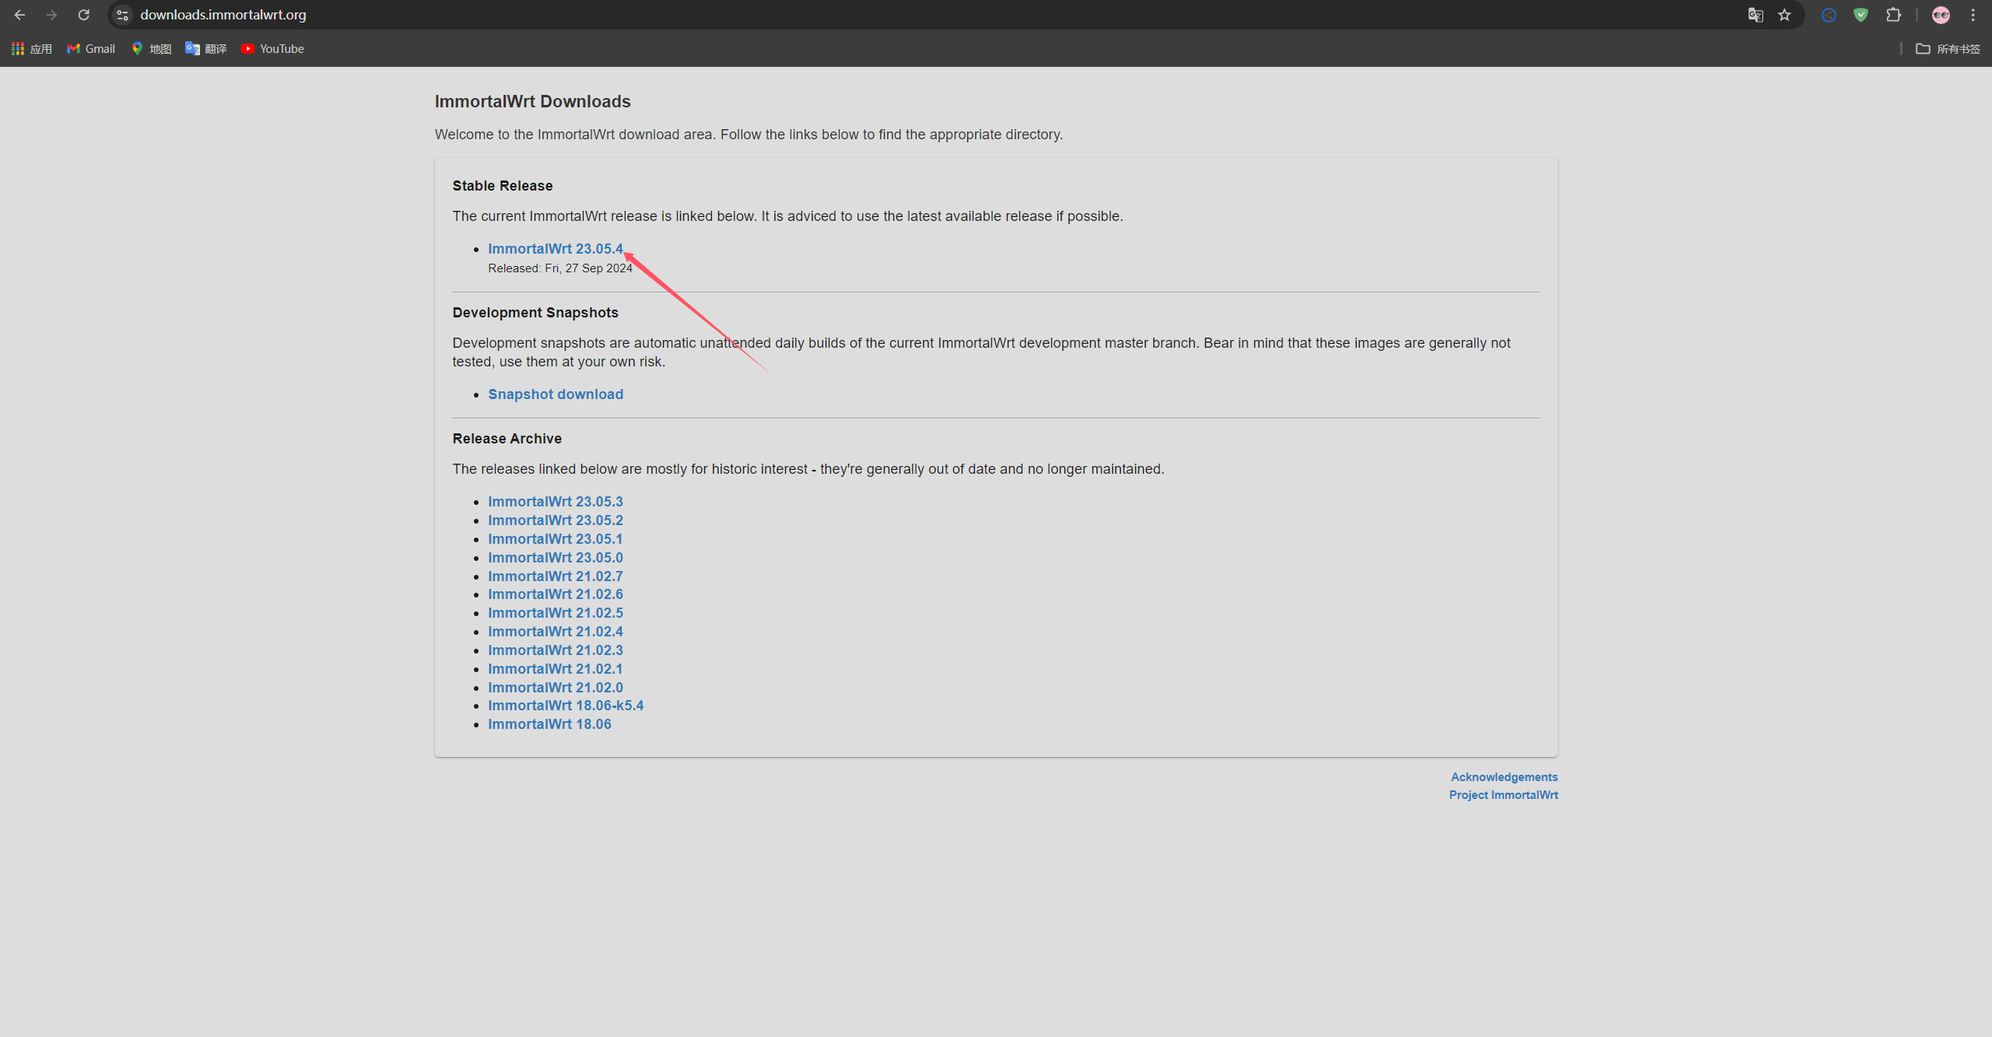1992x1037 pixels.
Task: Open Chrome three-dot menu
Action: (x=1973, y=15)
